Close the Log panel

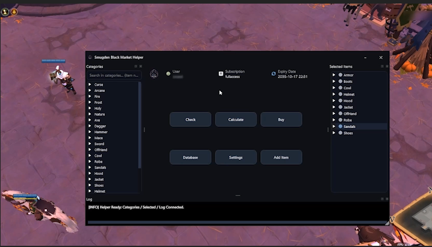tap(386, 198)
